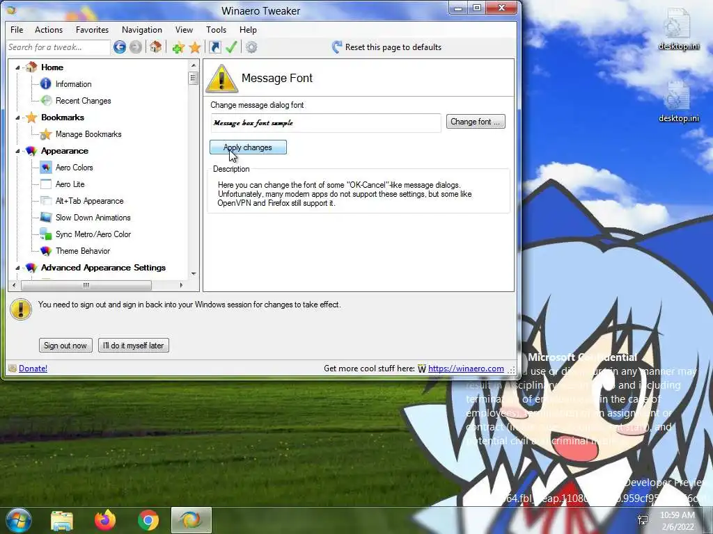Click the Sign out now button
Screen dimensions: 713x534
(65, 345)
